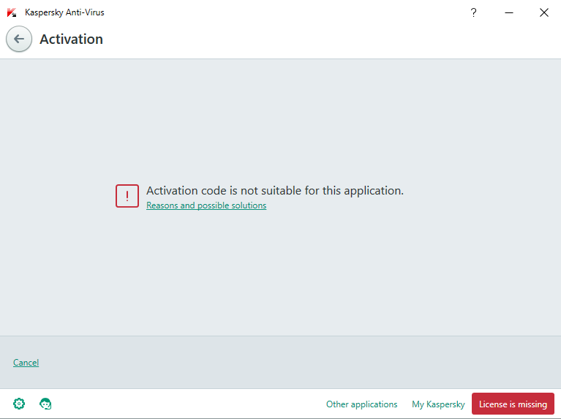Image resolution: width=561 pixels, height=419 pixels.
Task: Click the red exclamation warning icon
Action: [127, 196]
